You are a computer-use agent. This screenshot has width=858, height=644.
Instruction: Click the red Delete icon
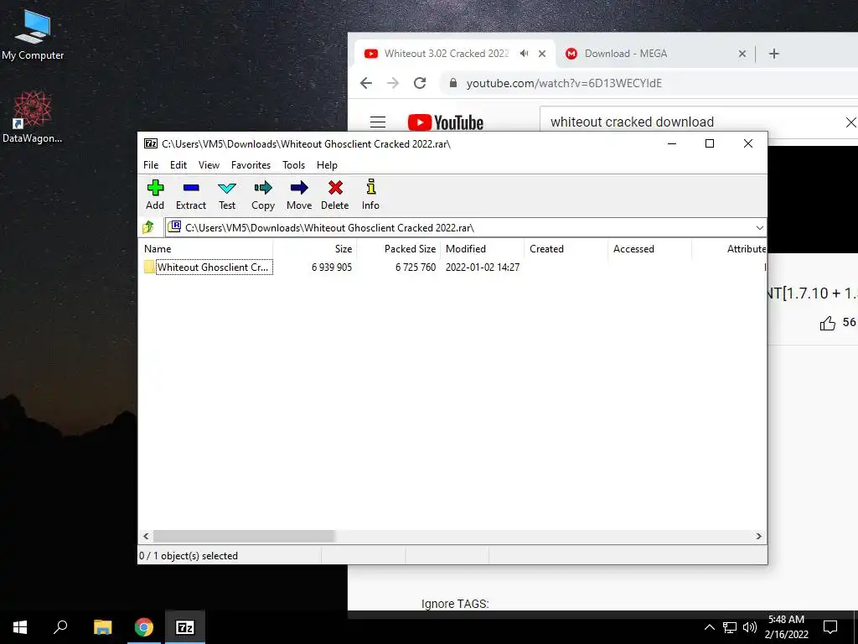(335, 195)
